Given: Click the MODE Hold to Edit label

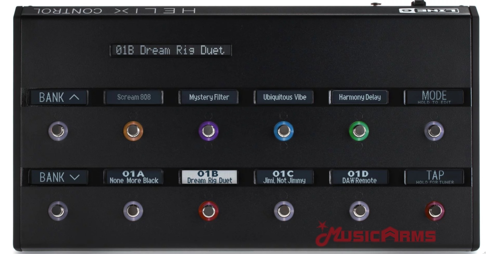Looking at the screenshot, I should pyautogui.click(x=434, y=97).
